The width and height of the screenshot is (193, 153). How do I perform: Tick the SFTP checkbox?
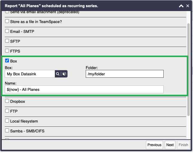tap(7, 41)
